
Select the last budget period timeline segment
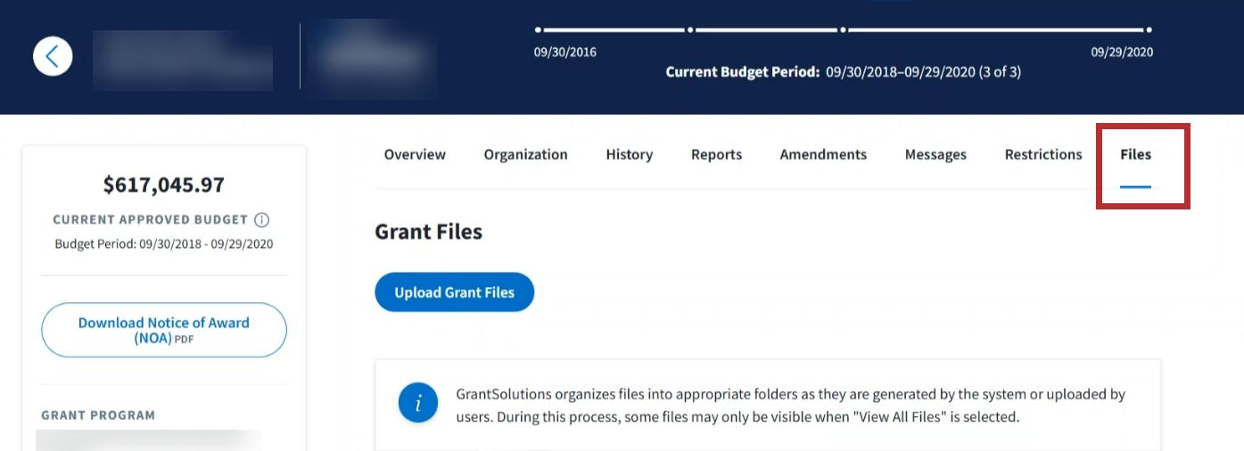(x=995, y=29)
